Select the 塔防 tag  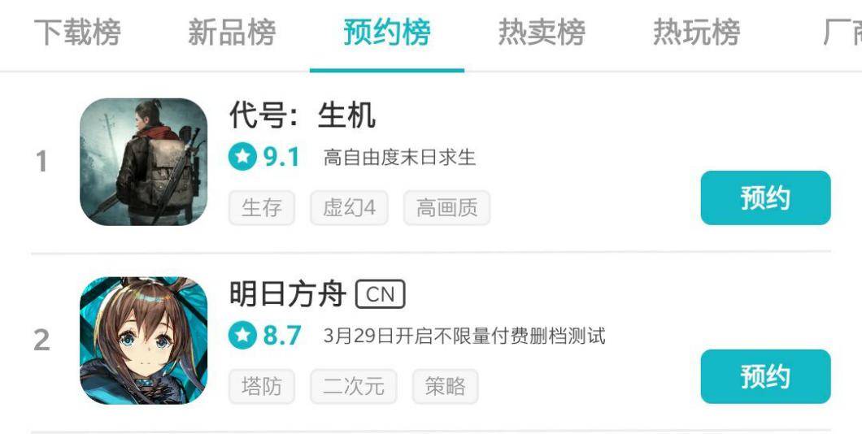click(262, 386)
